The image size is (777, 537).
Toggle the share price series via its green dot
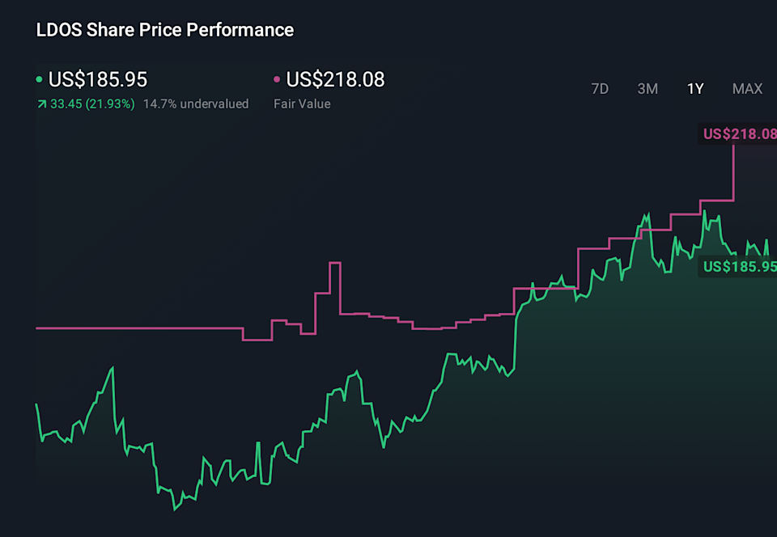(40, 79)
